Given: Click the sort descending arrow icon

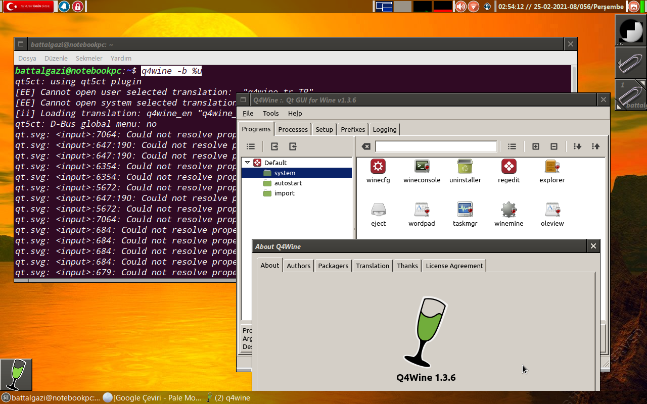Looking at the screenshot, I should (578, 146).
